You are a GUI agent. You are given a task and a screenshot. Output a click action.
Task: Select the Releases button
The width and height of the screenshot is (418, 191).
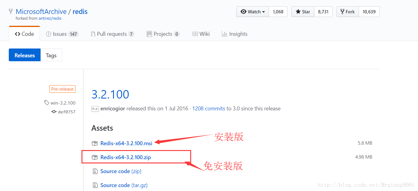click(25, 55)
